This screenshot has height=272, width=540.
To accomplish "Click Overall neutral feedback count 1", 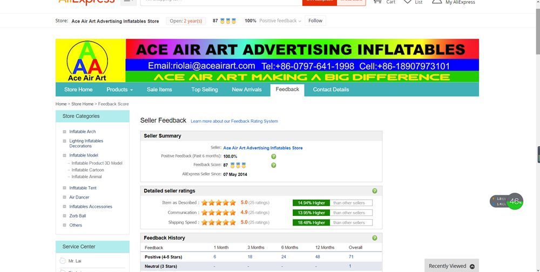I will [x=350, y=266].
